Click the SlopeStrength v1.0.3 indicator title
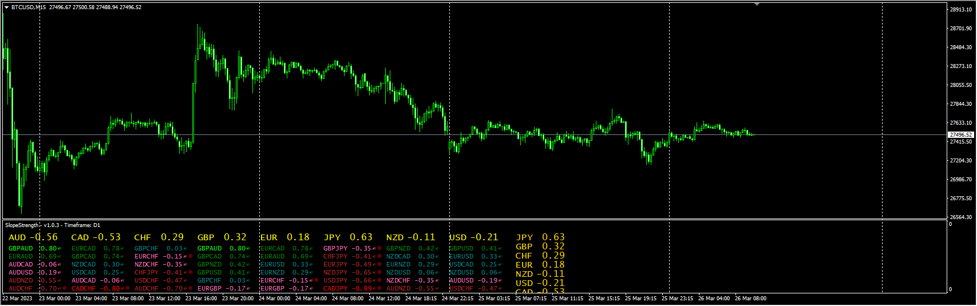977x306 pixels. [x=53, y=225]
